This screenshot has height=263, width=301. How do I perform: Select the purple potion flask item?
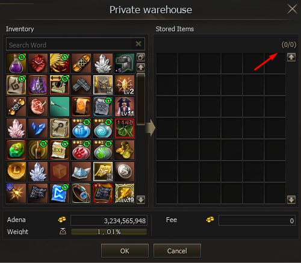pyautogui.click(x=16, y=63)
